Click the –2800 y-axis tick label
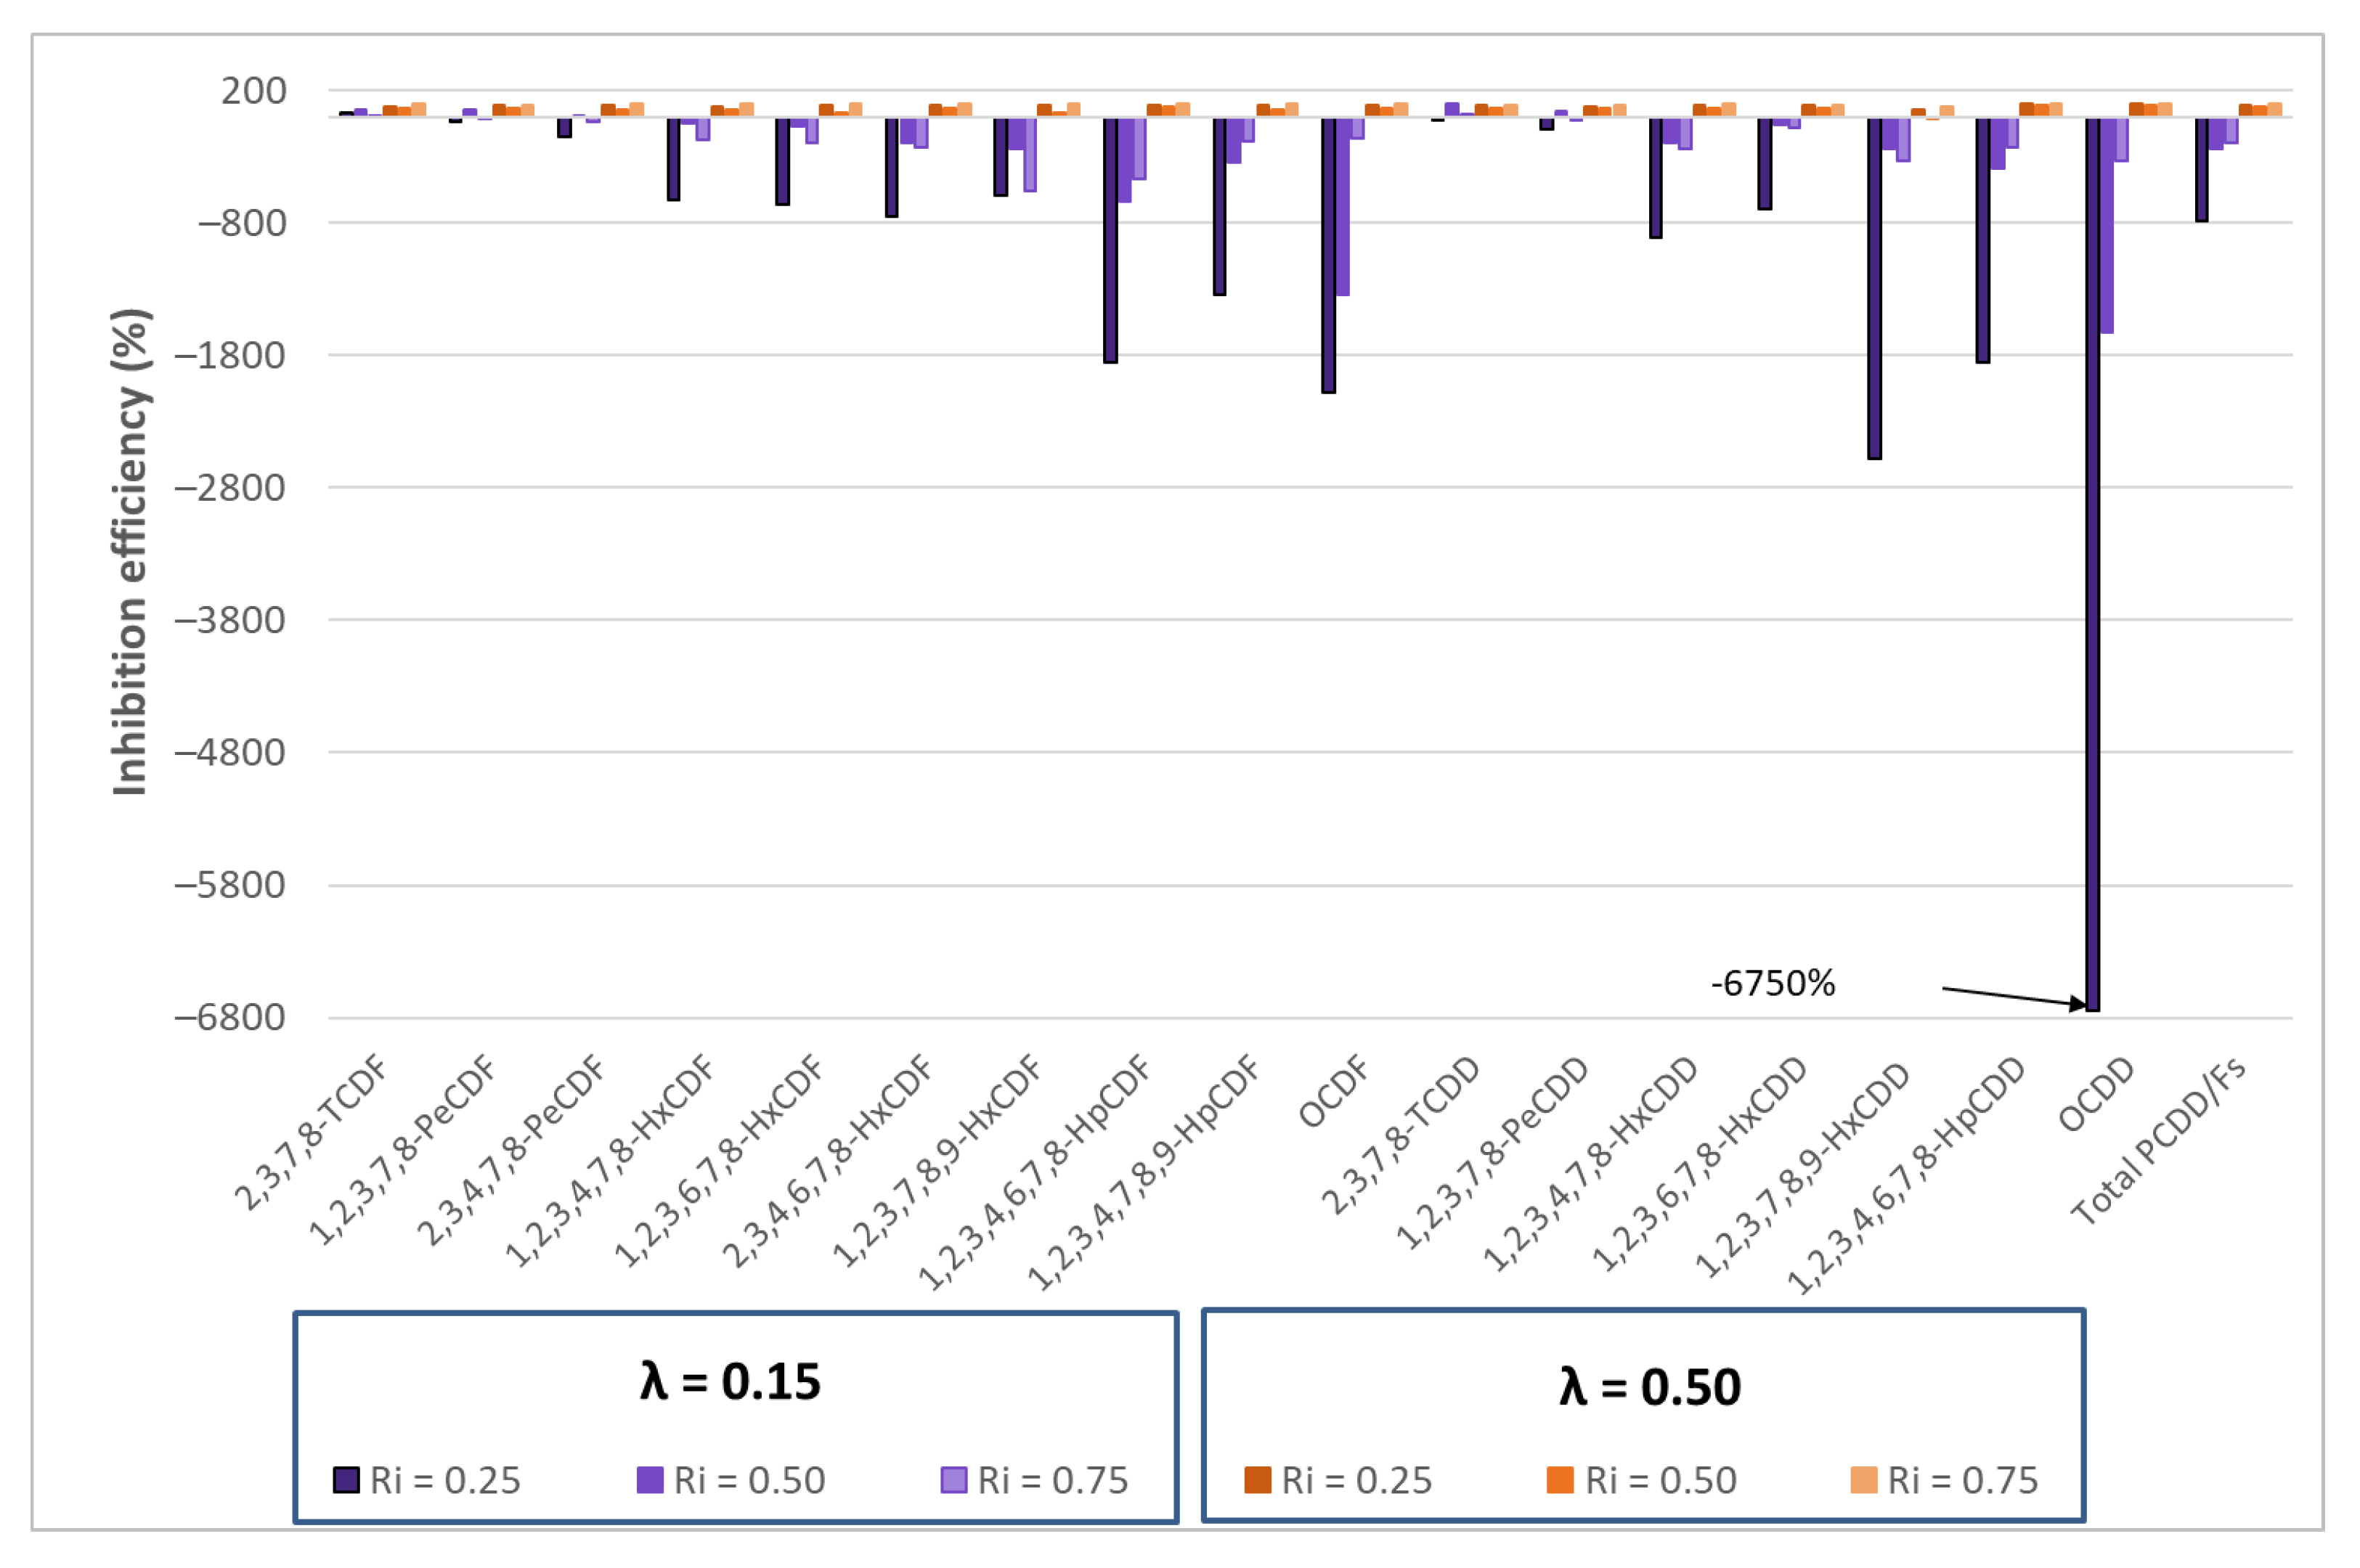2360x1568 pixels. (x=230, y=488)
